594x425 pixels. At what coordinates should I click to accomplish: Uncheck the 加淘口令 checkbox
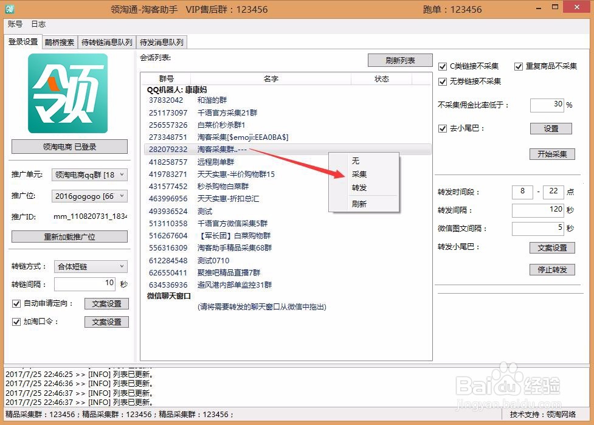[x=16, y=323]
